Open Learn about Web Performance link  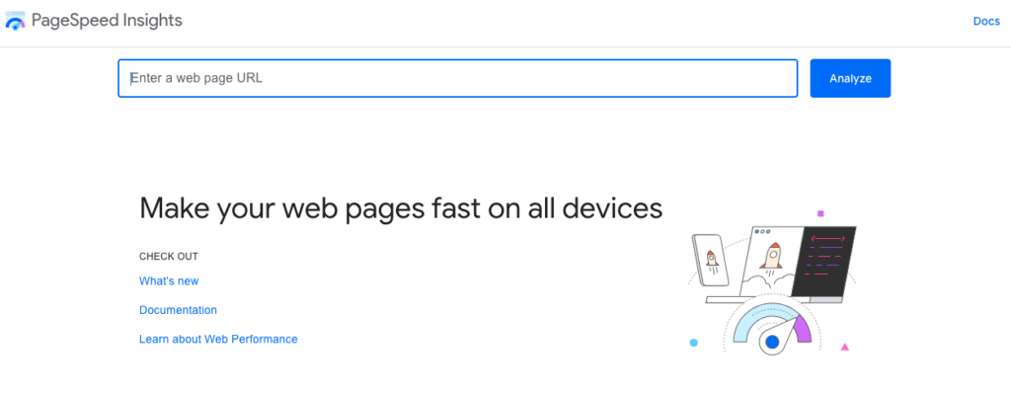pyautogui.click(x=218, y=340)
